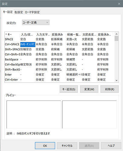This screenshot has height=151, width=123.
Task: Click the 拡張候補 cell in SPACE row
Action: [57, 39]
